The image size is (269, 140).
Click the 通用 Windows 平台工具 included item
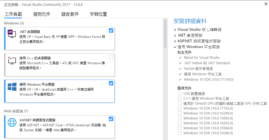[x=203, y=74]
